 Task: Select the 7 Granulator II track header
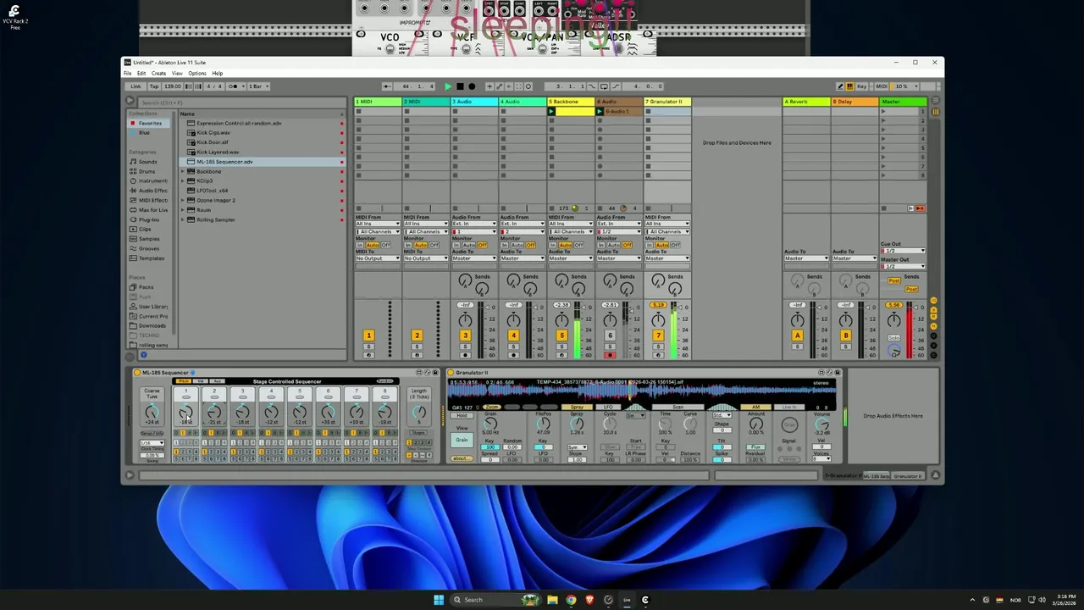(x=667, y=102)
